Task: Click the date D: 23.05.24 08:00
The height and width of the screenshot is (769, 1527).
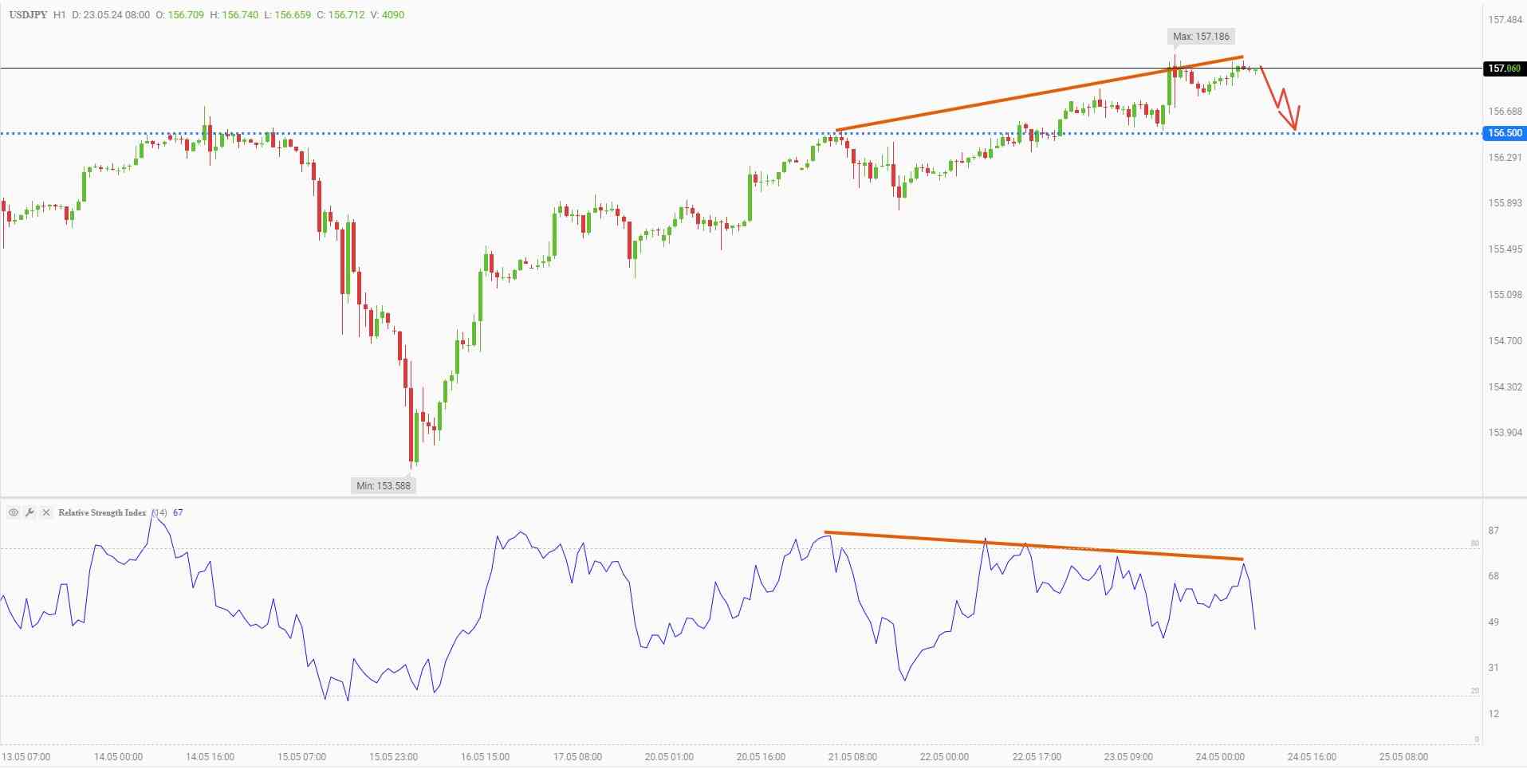Action: click(x=111, y=14)
